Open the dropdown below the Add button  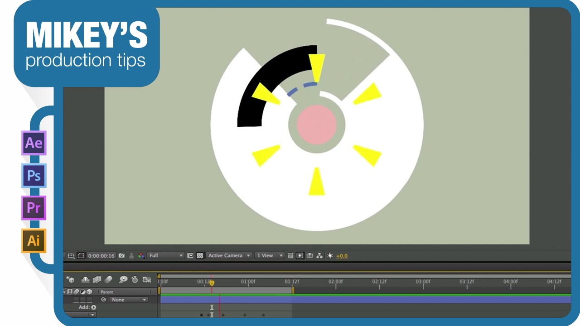(x=80, y=314)
